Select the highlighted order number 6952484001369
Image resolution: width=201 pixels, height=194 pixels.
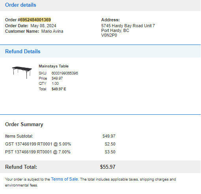(35, 20)
